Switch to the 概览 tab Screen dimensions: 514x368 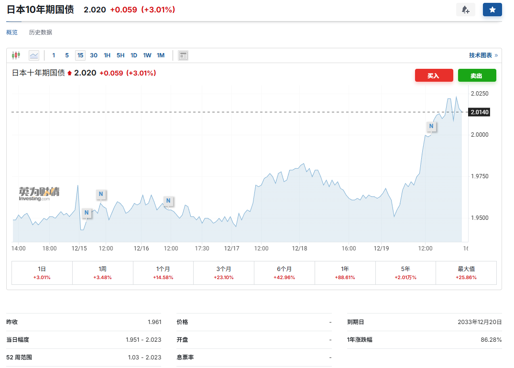[x=12, y=32]
